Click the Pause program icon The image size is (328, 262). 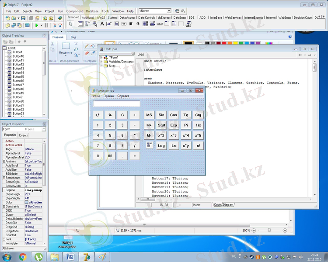(46, 25)
